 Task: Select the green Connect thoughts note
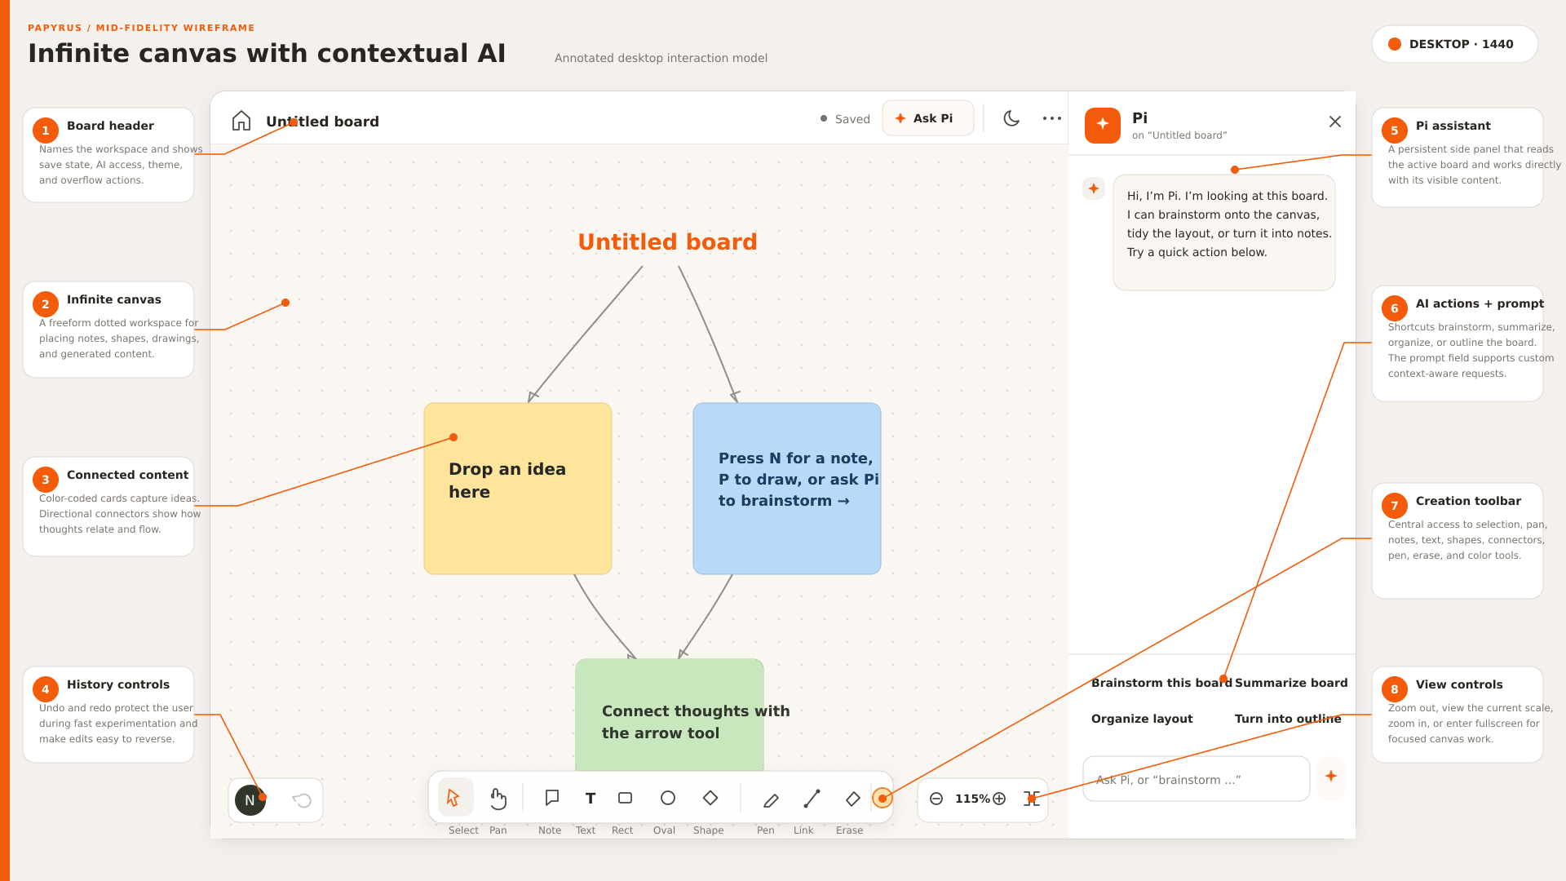pos(670,715)
